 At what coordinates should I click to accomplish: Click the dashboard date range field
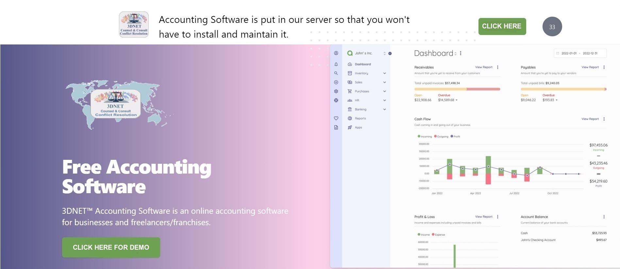pyautogui.click(x=580, y=53)
